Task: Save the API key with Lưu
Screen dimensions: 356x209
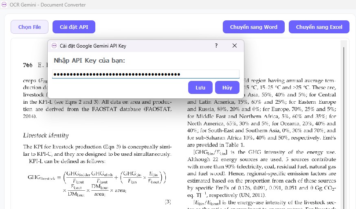Action: point(200,87)
